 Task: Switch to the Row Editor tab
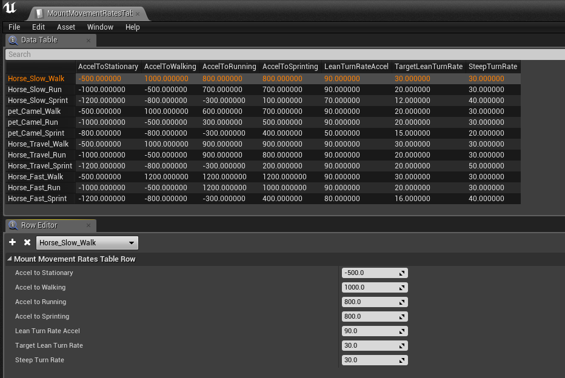[39, 225]
